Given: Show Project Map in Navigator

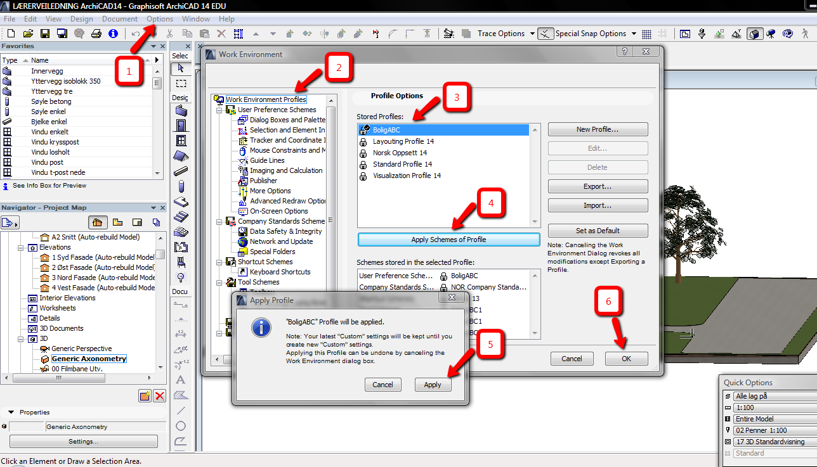Looking at the screenshot, I should (x=97, y=222).
